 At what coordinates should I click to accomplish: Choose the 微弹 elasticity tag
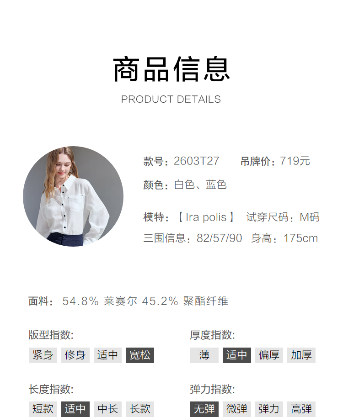tap(237, 409)
